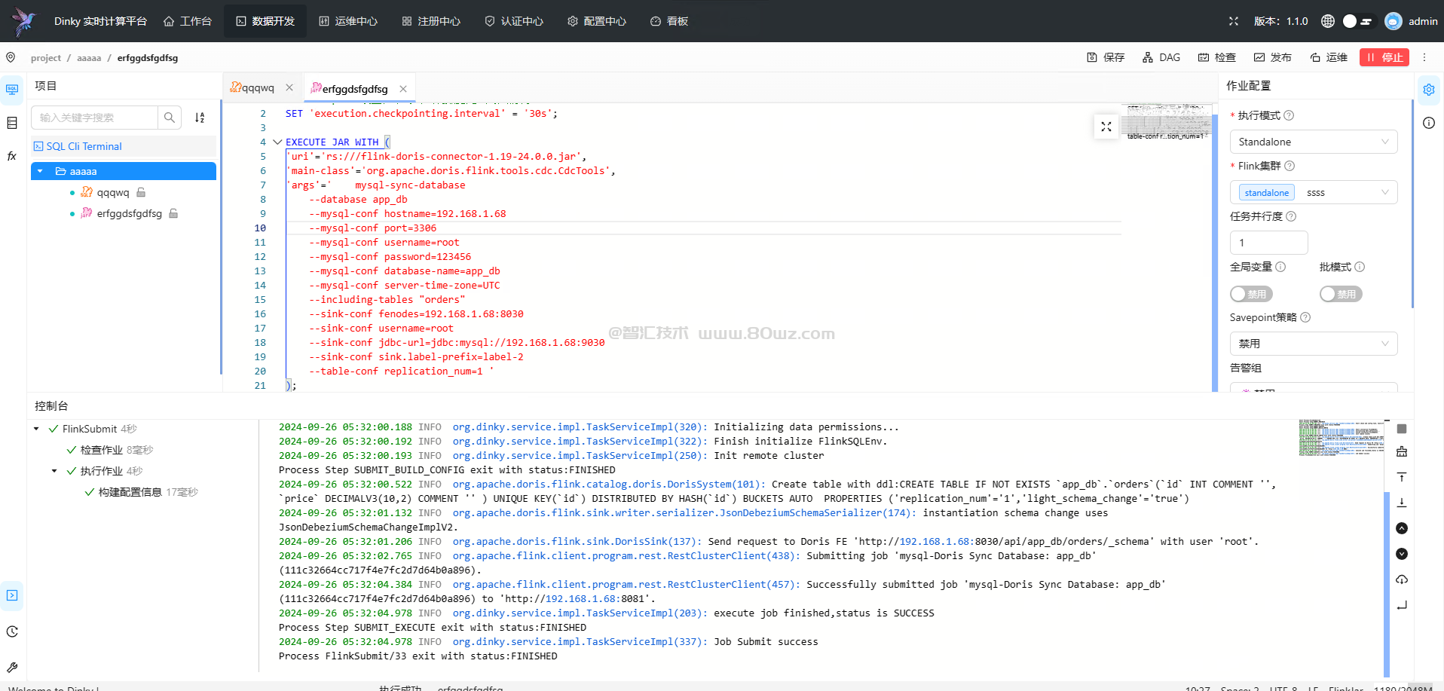Image resolution: width=1444 pixels, height=691 pixels.
Task: Click 检查 check button
Action: 1217,57
